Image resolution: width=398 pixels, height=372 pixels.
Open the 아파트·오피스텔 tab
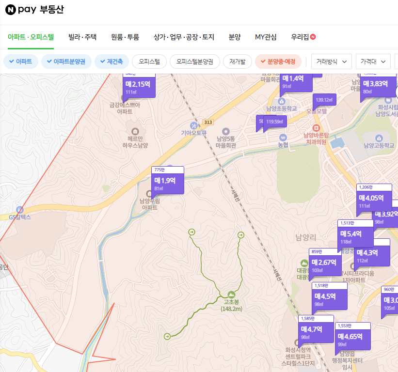coord(31,37)
